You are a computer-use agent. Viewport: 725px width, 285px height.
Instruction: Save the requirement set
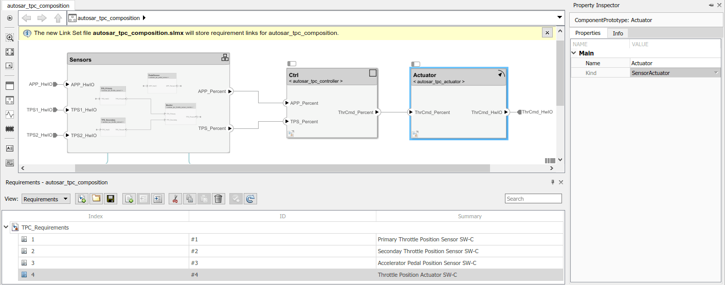(110, 199)
